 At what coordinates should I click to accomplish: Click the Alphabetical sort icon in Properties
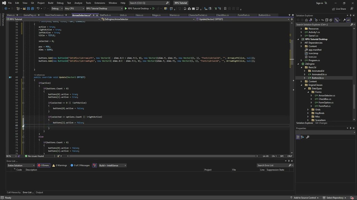302,137
